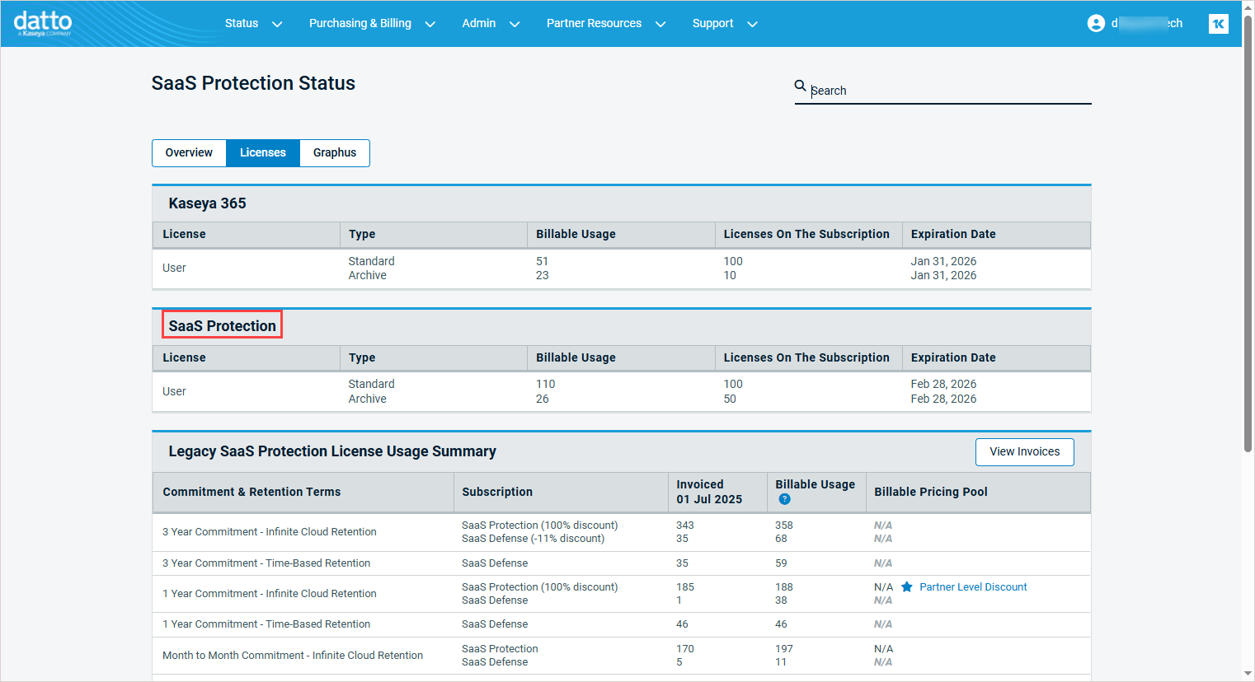Image resolution: width=1255 pixels, height=682 pixels.
Task: Click the SaaS Protection section heading
Action: click(223, 326)
